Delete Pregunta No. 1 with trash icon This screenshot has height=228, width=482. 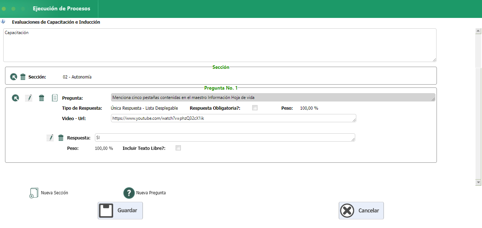[x=42, y=98]
